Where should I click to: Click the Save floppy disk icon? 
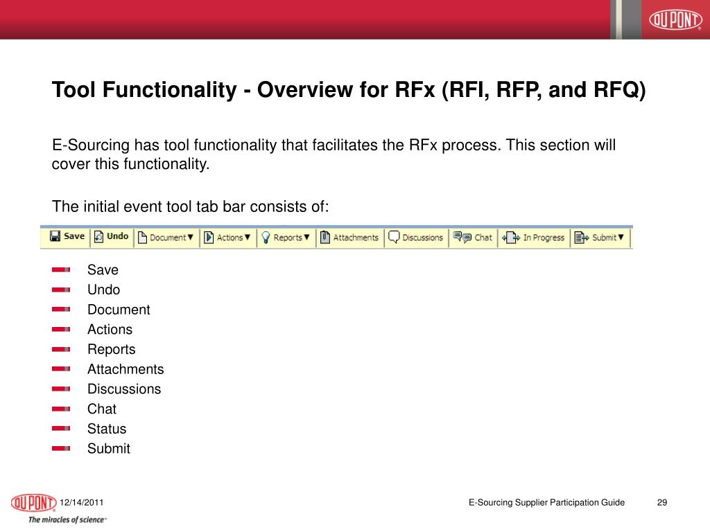click(55, 236)
